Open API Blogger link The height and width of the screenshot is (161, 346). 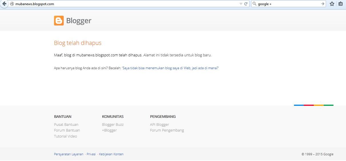coord(159,124)
